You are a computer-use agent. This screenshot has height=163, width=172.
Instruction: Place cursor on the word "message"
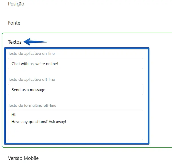38,90
